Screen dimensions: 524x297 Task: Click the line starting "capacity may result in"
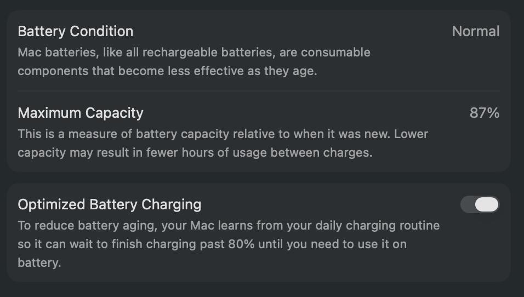click(195, 153)
